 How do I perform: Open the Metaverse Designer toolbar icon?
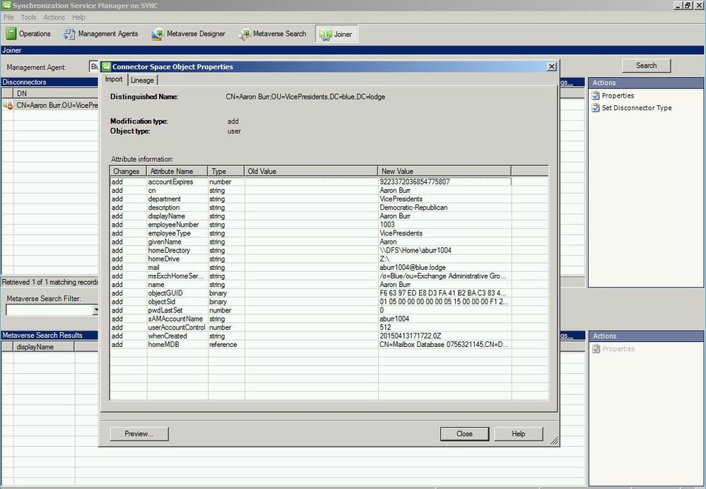click(158, 34)
